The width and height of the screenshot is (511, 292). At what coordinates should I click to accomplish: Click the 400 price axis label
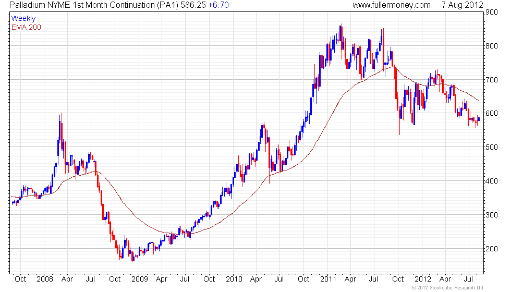click(491, 181)
